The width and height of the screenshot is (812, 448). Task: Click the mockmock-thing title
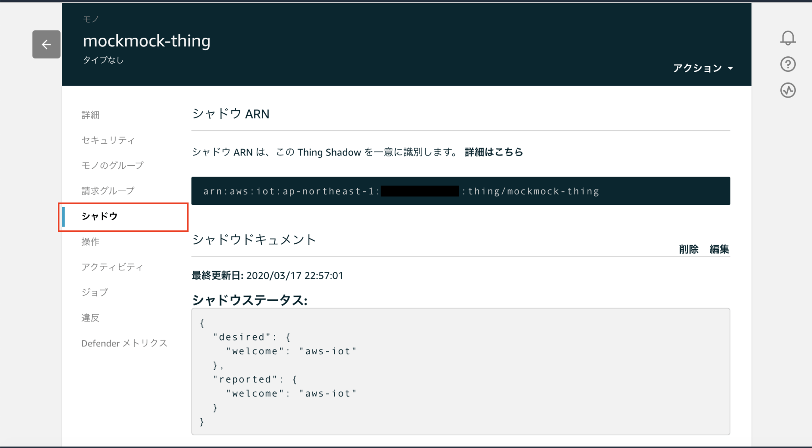pyautogui.click(x=147, y=41)
